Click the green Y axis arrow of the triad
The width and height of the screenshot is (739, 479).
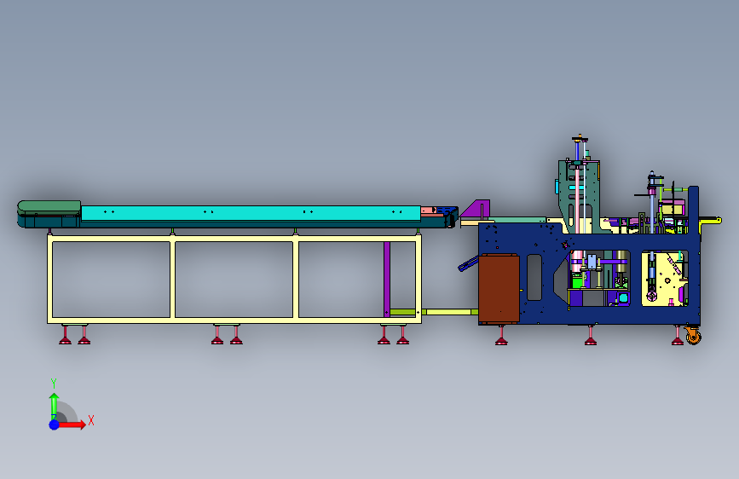pyautogui.click(x=55, y=406)
